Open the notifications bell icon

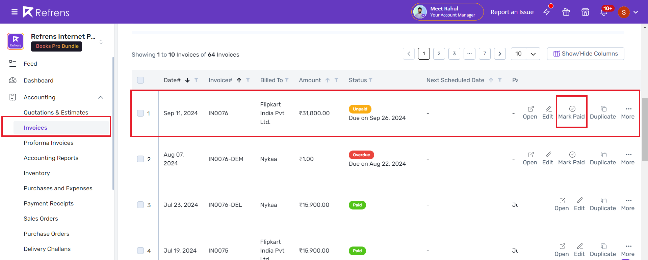point(604,12)
